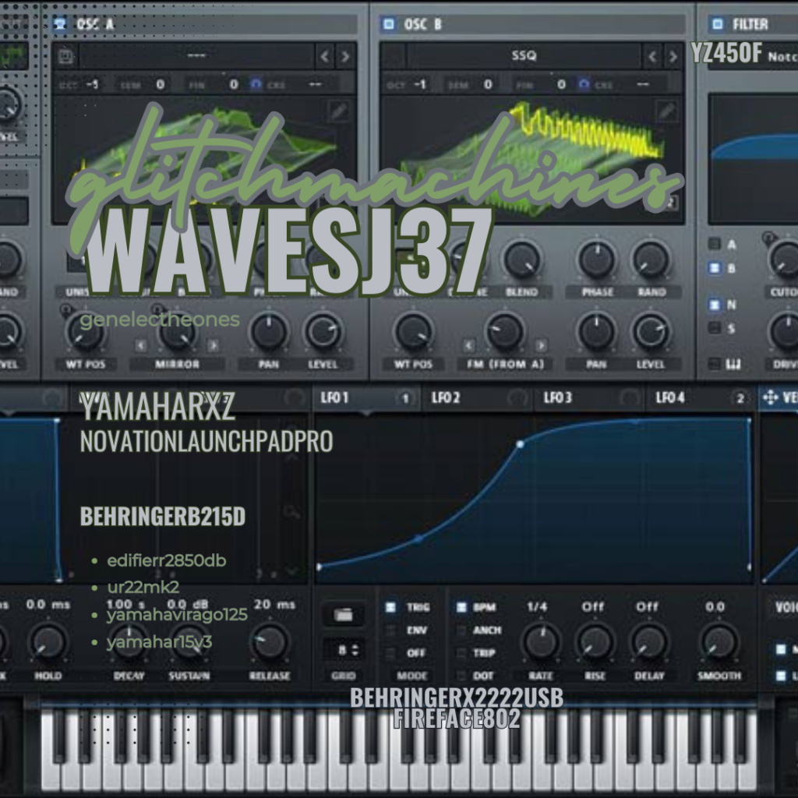Click the LFO DELAY knob
The height and width of the screenshot is (798, 798).
[x=649, y=643]
